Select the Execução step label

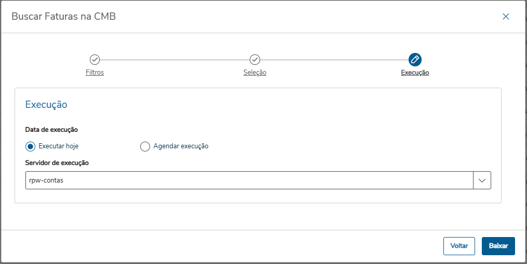[415, 73]
